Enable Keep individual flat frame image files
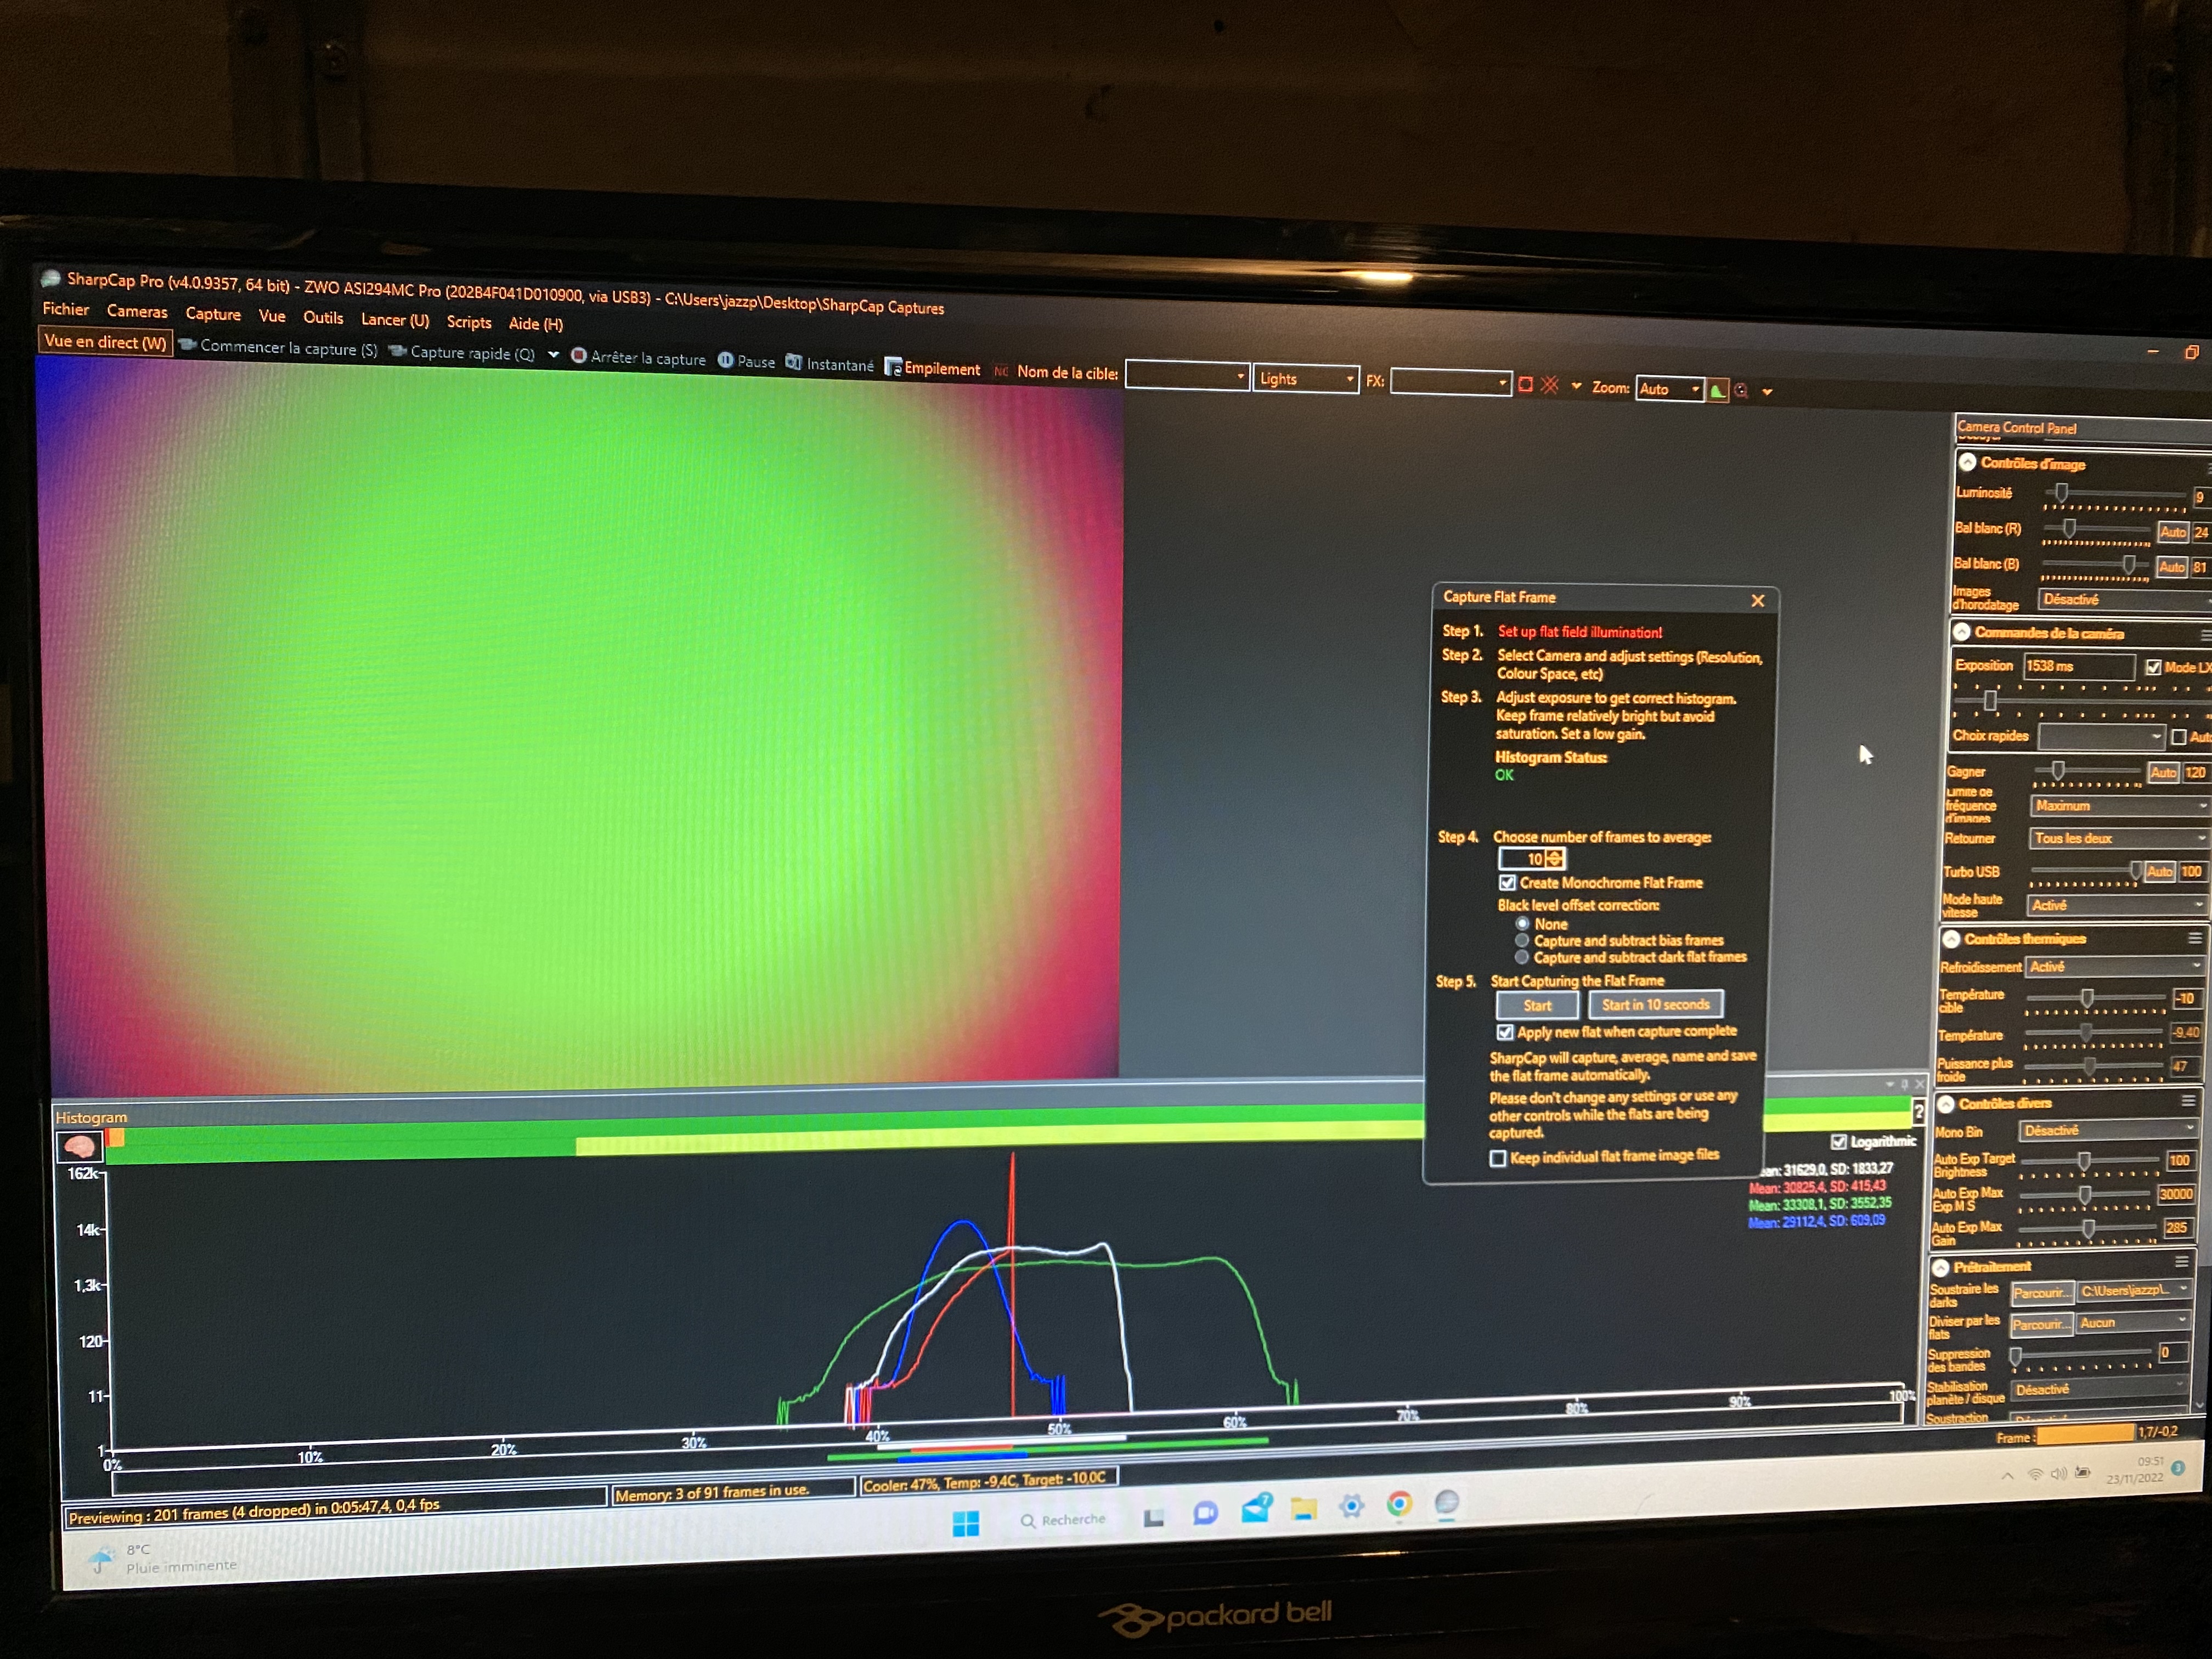Image resolution: width=2212 pixels, height=1659 pixels. coord(1498,1158)
